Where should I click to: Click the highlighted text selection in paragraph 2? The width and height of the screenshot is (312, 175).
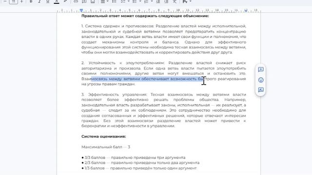pyautogui.click(x=147, y=79)
